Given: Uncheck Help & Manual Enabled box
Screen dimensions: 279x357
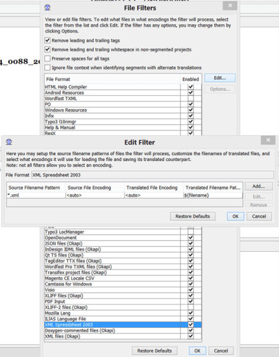Looking at the screenshot, I should coord(191,127).
